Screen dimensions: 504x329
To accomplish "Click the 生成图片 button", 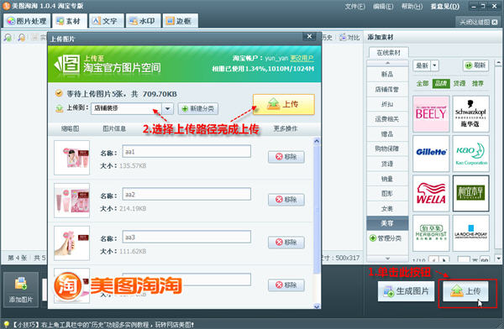I will point(406,291).
